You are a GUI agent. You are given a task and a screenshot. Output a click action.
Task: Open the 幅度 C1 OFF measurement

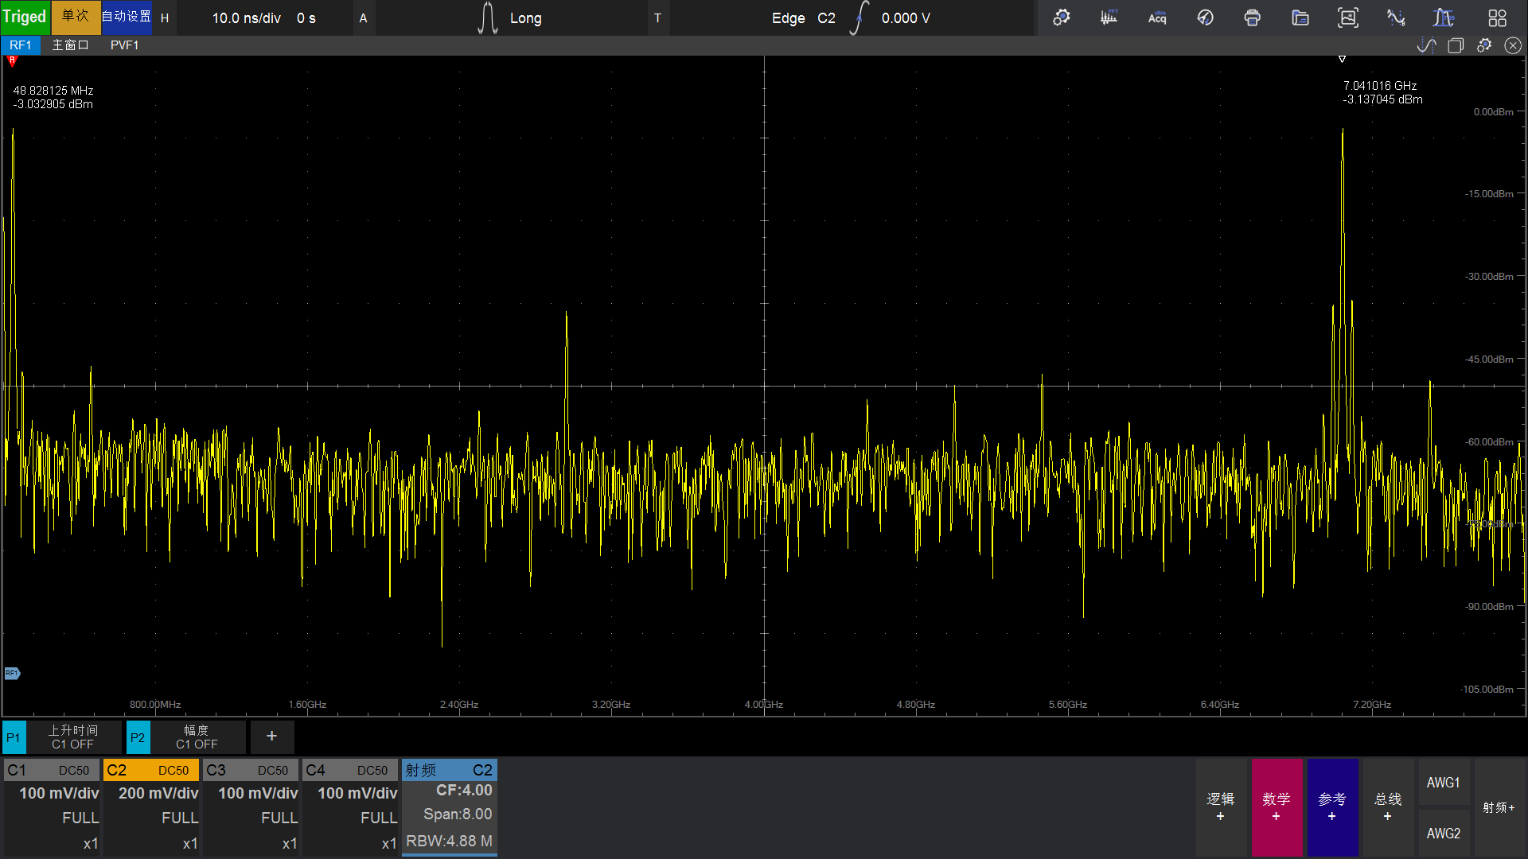[197, 737]
